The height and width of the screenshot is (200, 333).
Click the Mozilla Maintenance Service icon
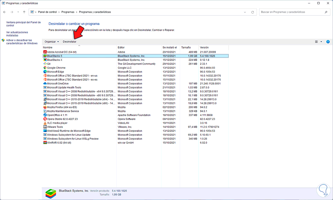click(x=45, y=111)
